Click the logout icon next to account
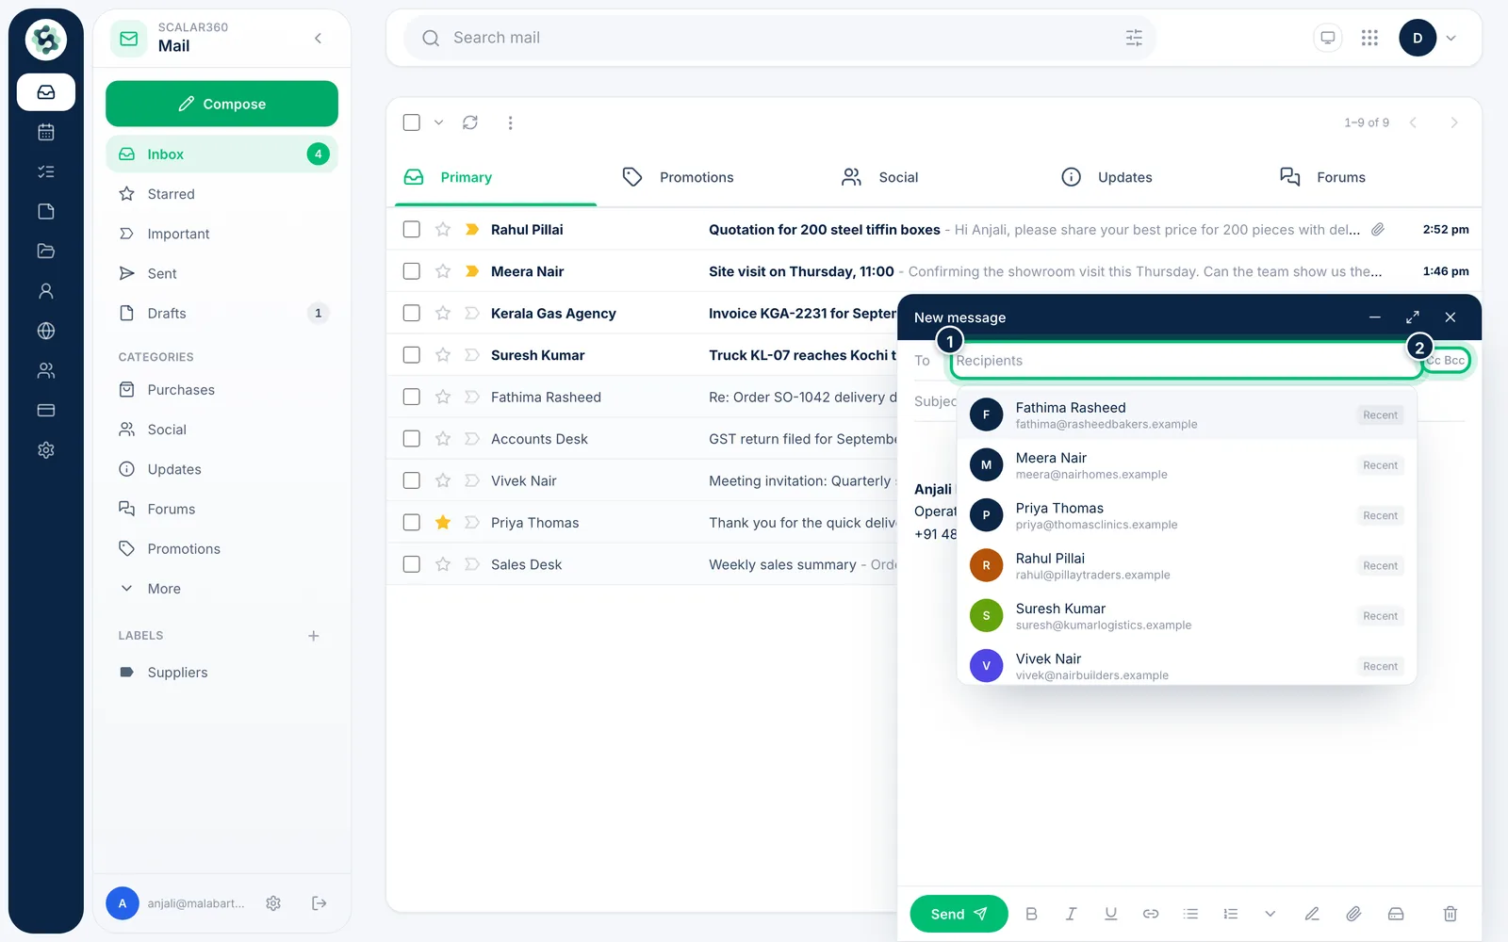The width and height of the screenshot is (1508, 942). tap(319, 903)
